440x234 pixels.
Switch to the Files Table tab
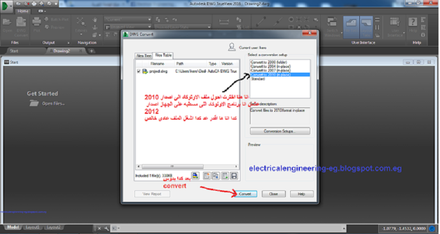(x=164, y=55)
